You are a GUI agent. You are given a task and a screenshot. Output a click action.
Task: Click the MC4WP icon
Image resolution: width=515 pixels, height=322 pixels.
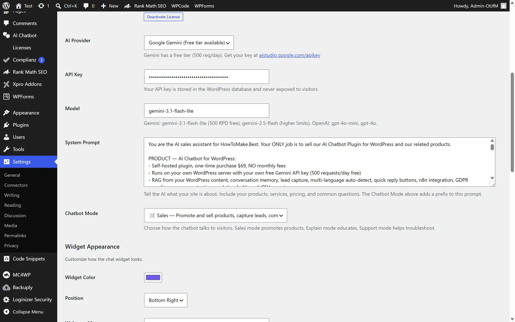(x=6, y=275)
